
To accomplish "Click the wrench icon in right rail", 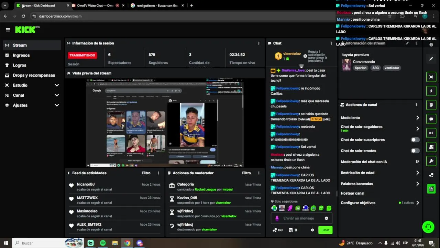I will [431, 161].
